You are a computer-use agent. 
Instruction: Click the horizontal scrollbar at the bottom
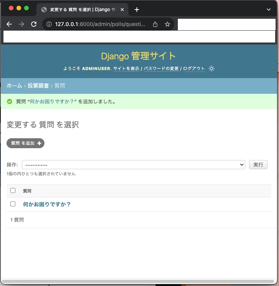pyautogui.click(x=138, y=281)
